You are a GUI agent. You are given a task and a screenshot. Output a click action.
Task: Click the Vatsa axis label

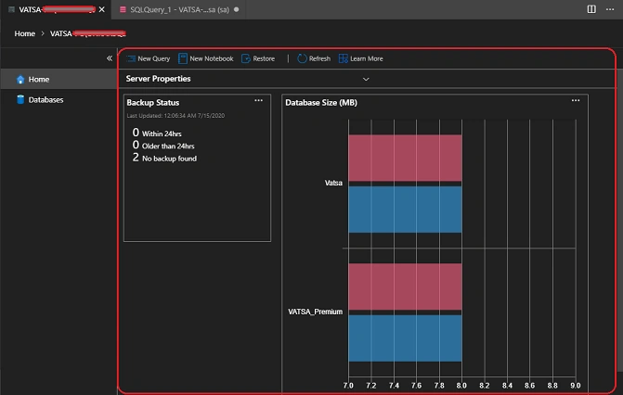coord(333,183)
